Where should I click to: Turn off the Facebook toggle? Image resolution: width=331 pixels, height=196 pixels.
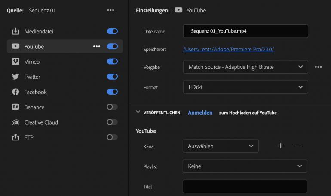click(x=112, y=92)
